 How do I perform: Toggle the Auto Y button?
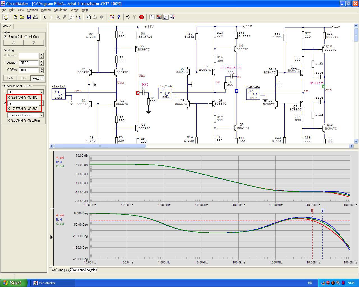tap(37, 78)
